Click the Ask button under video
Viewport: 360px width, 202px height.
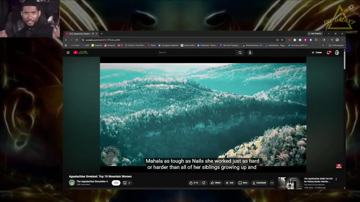(229, 183)
